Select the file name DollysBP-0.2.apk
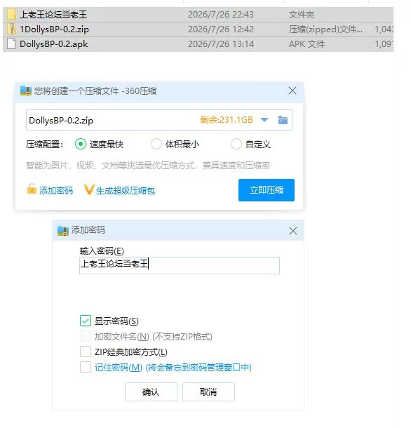The image size is (411, 428). point(54,44)
